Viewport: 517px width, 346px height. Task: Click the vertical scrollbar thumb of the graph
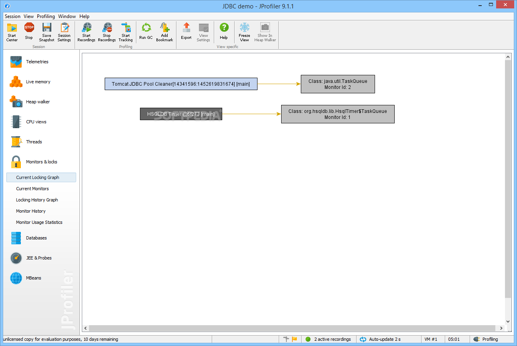point(508,179)
